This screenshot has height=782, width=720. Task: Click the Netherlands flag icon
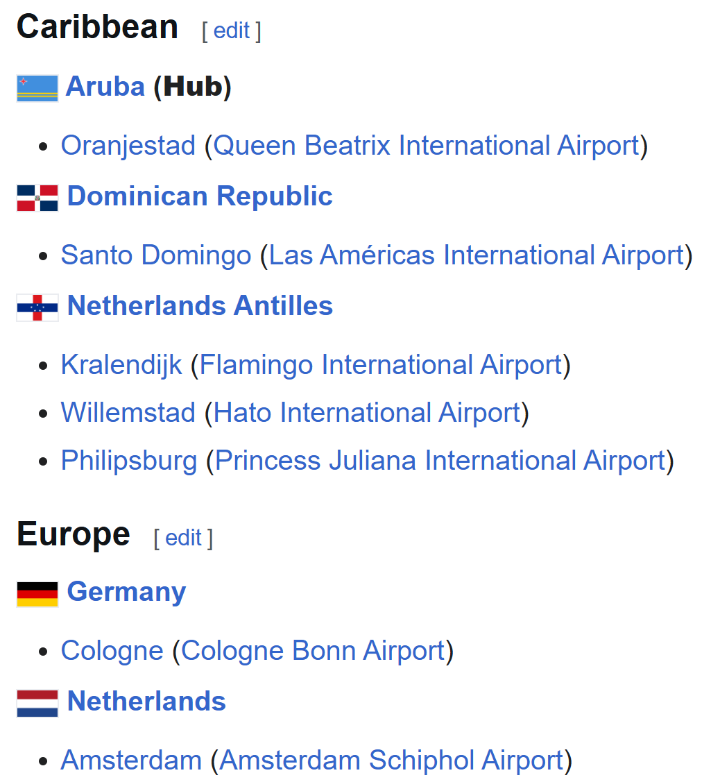[x=37, y=703]
